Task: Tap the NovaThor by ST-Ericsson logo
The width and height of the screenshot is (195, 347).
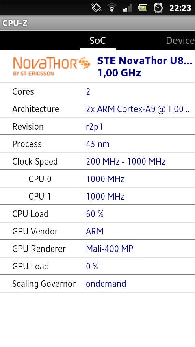Action: coord(52,66)
